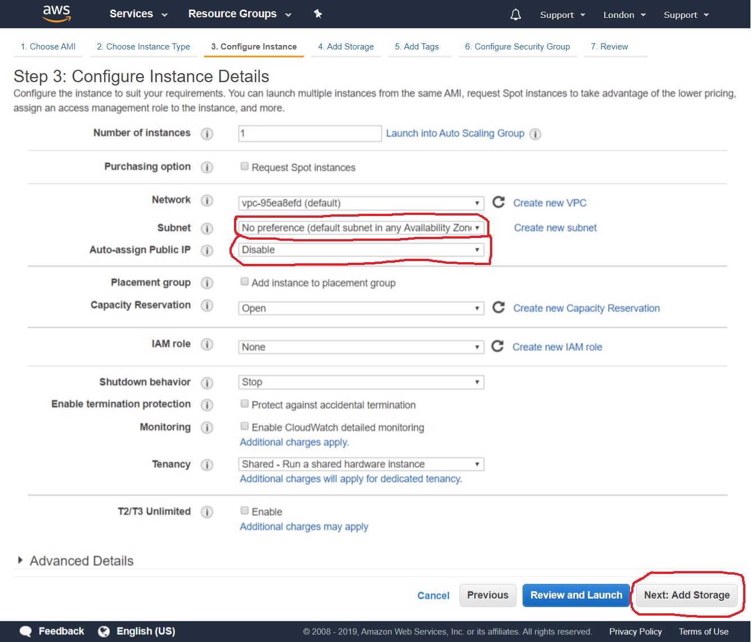Enable Protect against accidental termination

coord(244,403)
